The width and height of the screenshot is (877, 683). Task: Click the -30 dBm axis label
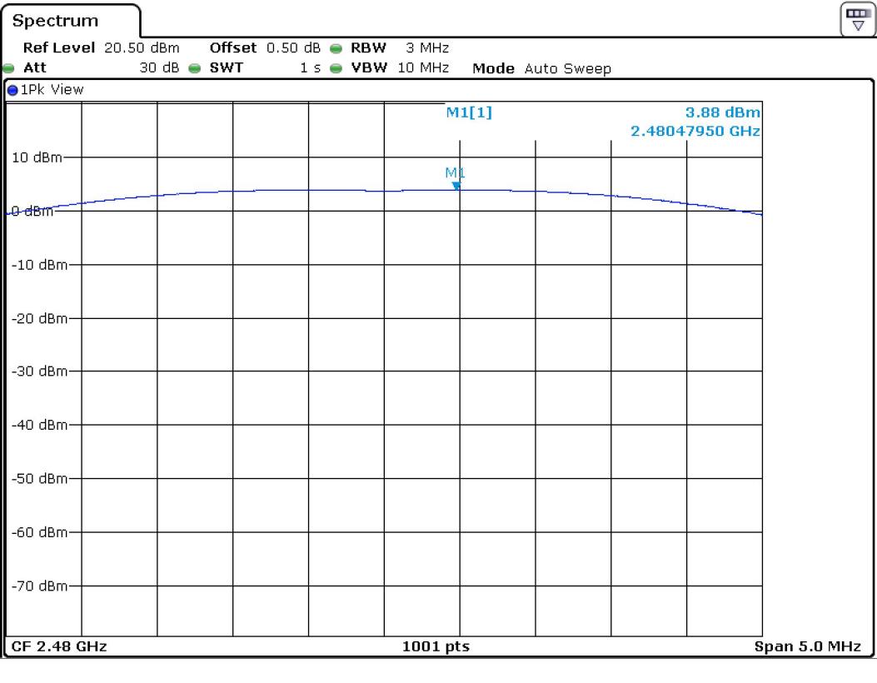pyautogui.click(x=39, y=371)
